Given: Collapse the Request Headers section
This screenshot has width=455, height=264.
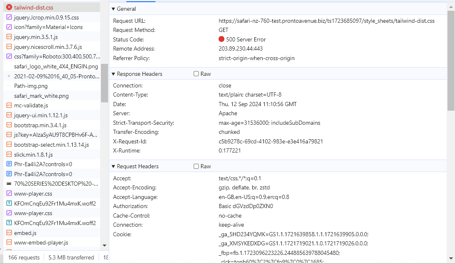Looking at the screenshot, I should [x=113, y=167].
